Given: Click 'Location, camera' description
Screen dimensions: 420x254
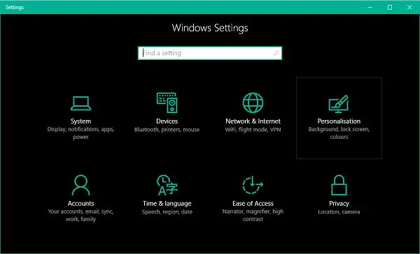Looking at the screenshot, I should [339, 212].
